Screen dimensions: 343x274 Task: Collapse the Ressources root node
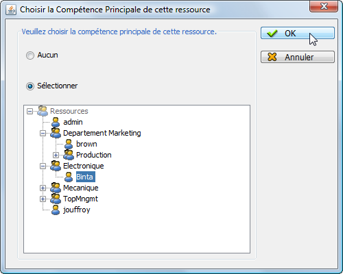point(29,111)
